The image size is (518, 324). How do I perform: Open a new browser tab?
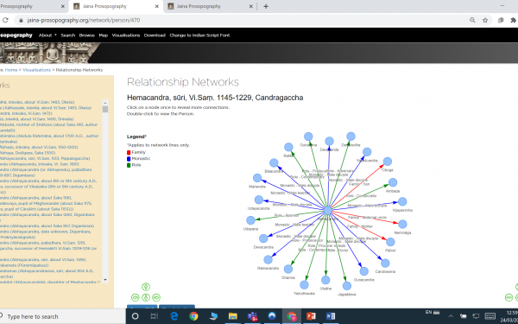click(x=266, y=6)
